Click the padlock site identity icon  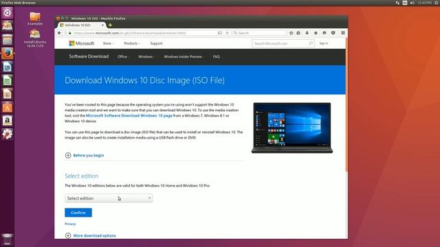pos(70,33)
